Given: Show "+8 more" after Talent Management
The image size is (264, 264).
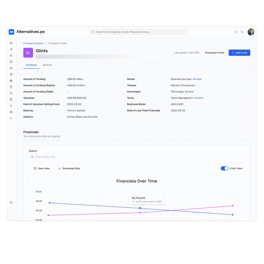Looking at the screenshot, I should [199, 98].
